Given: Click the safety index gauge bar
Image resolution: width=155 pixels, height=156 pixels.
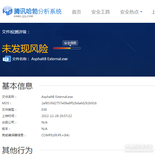Looking at the screenshot, I should [x=67, y=48].
